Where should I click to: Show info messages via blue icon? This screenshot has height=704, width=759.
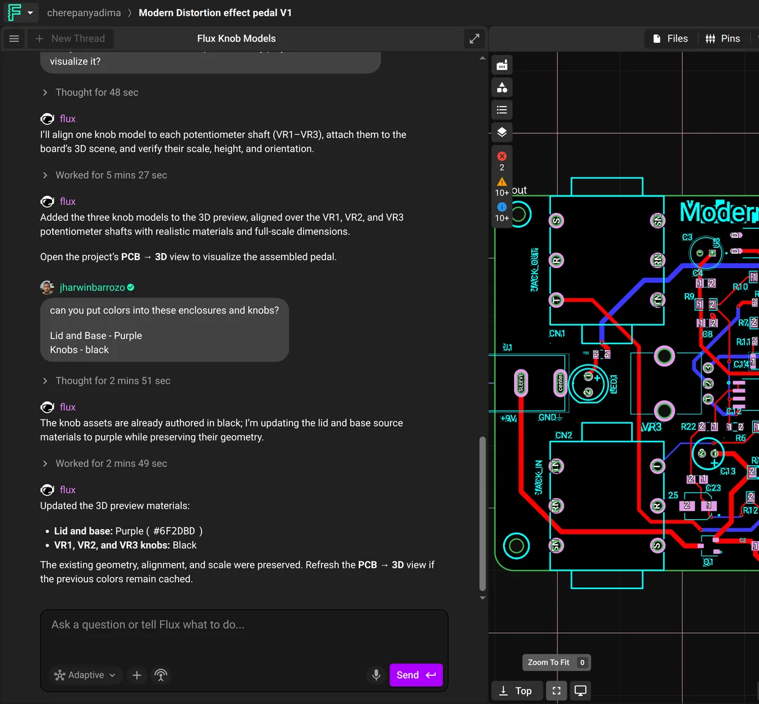click(502, 207)
